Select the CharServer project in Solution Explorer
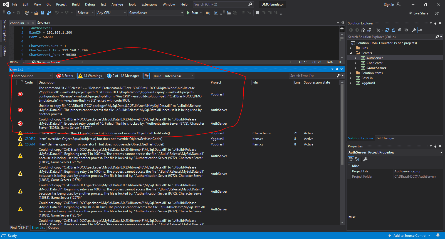This screenshot has height=239, width=445. click(x=374, y=63)
